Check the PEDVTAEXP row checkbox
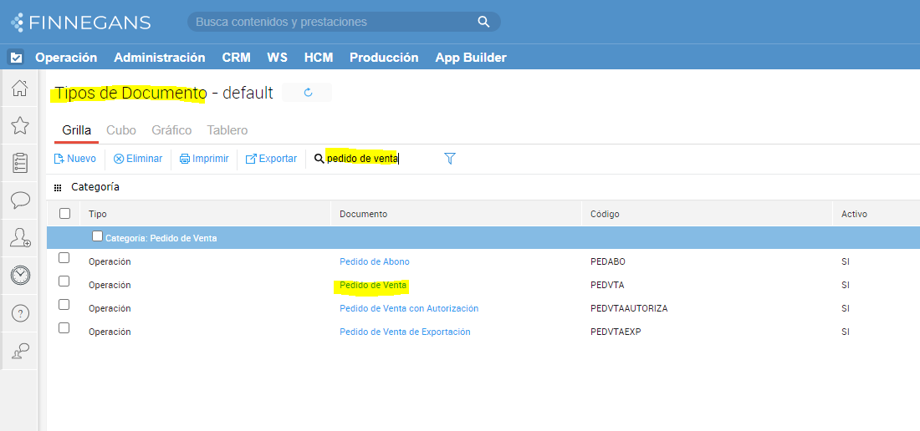Viewport: 920px width, 431px height. [64, 328]
